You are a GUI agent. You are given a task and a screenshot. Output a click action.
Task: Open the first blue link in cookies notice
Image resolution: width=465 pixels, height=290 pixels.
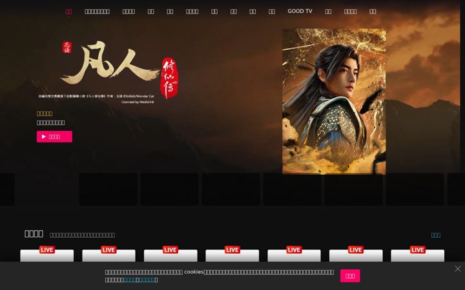[130, 280]
